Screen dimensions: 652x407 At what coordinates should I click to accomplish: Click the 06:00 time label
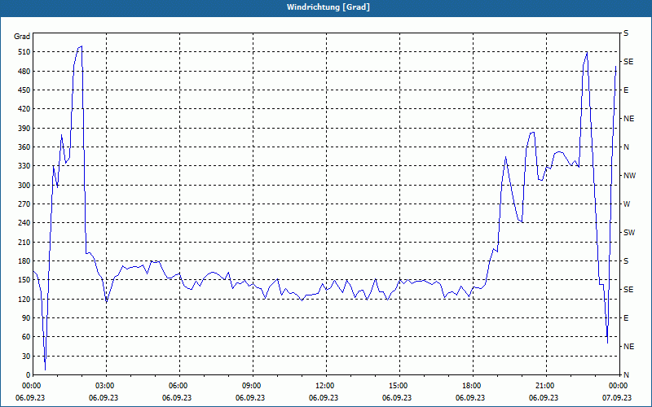click(178, 386)
